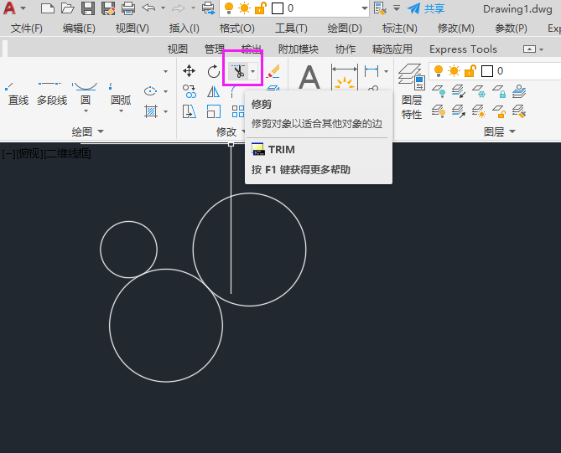Click the Copy objects icon

point(189,91)
